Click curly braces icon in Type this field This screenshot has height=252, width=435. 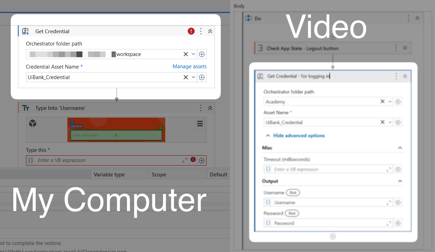[x=31, y=160]
